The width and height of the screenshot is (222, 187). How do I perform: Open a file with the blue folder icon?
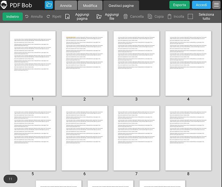pos(49,5)
